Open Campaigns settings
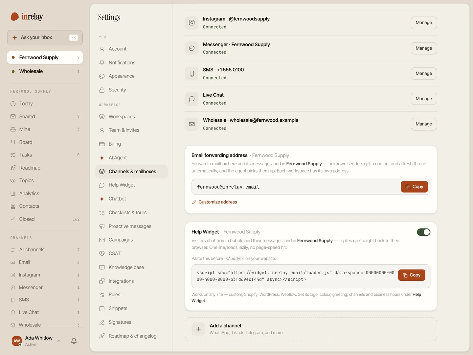This screenshot has height=355, width=473. coord(131,240)
